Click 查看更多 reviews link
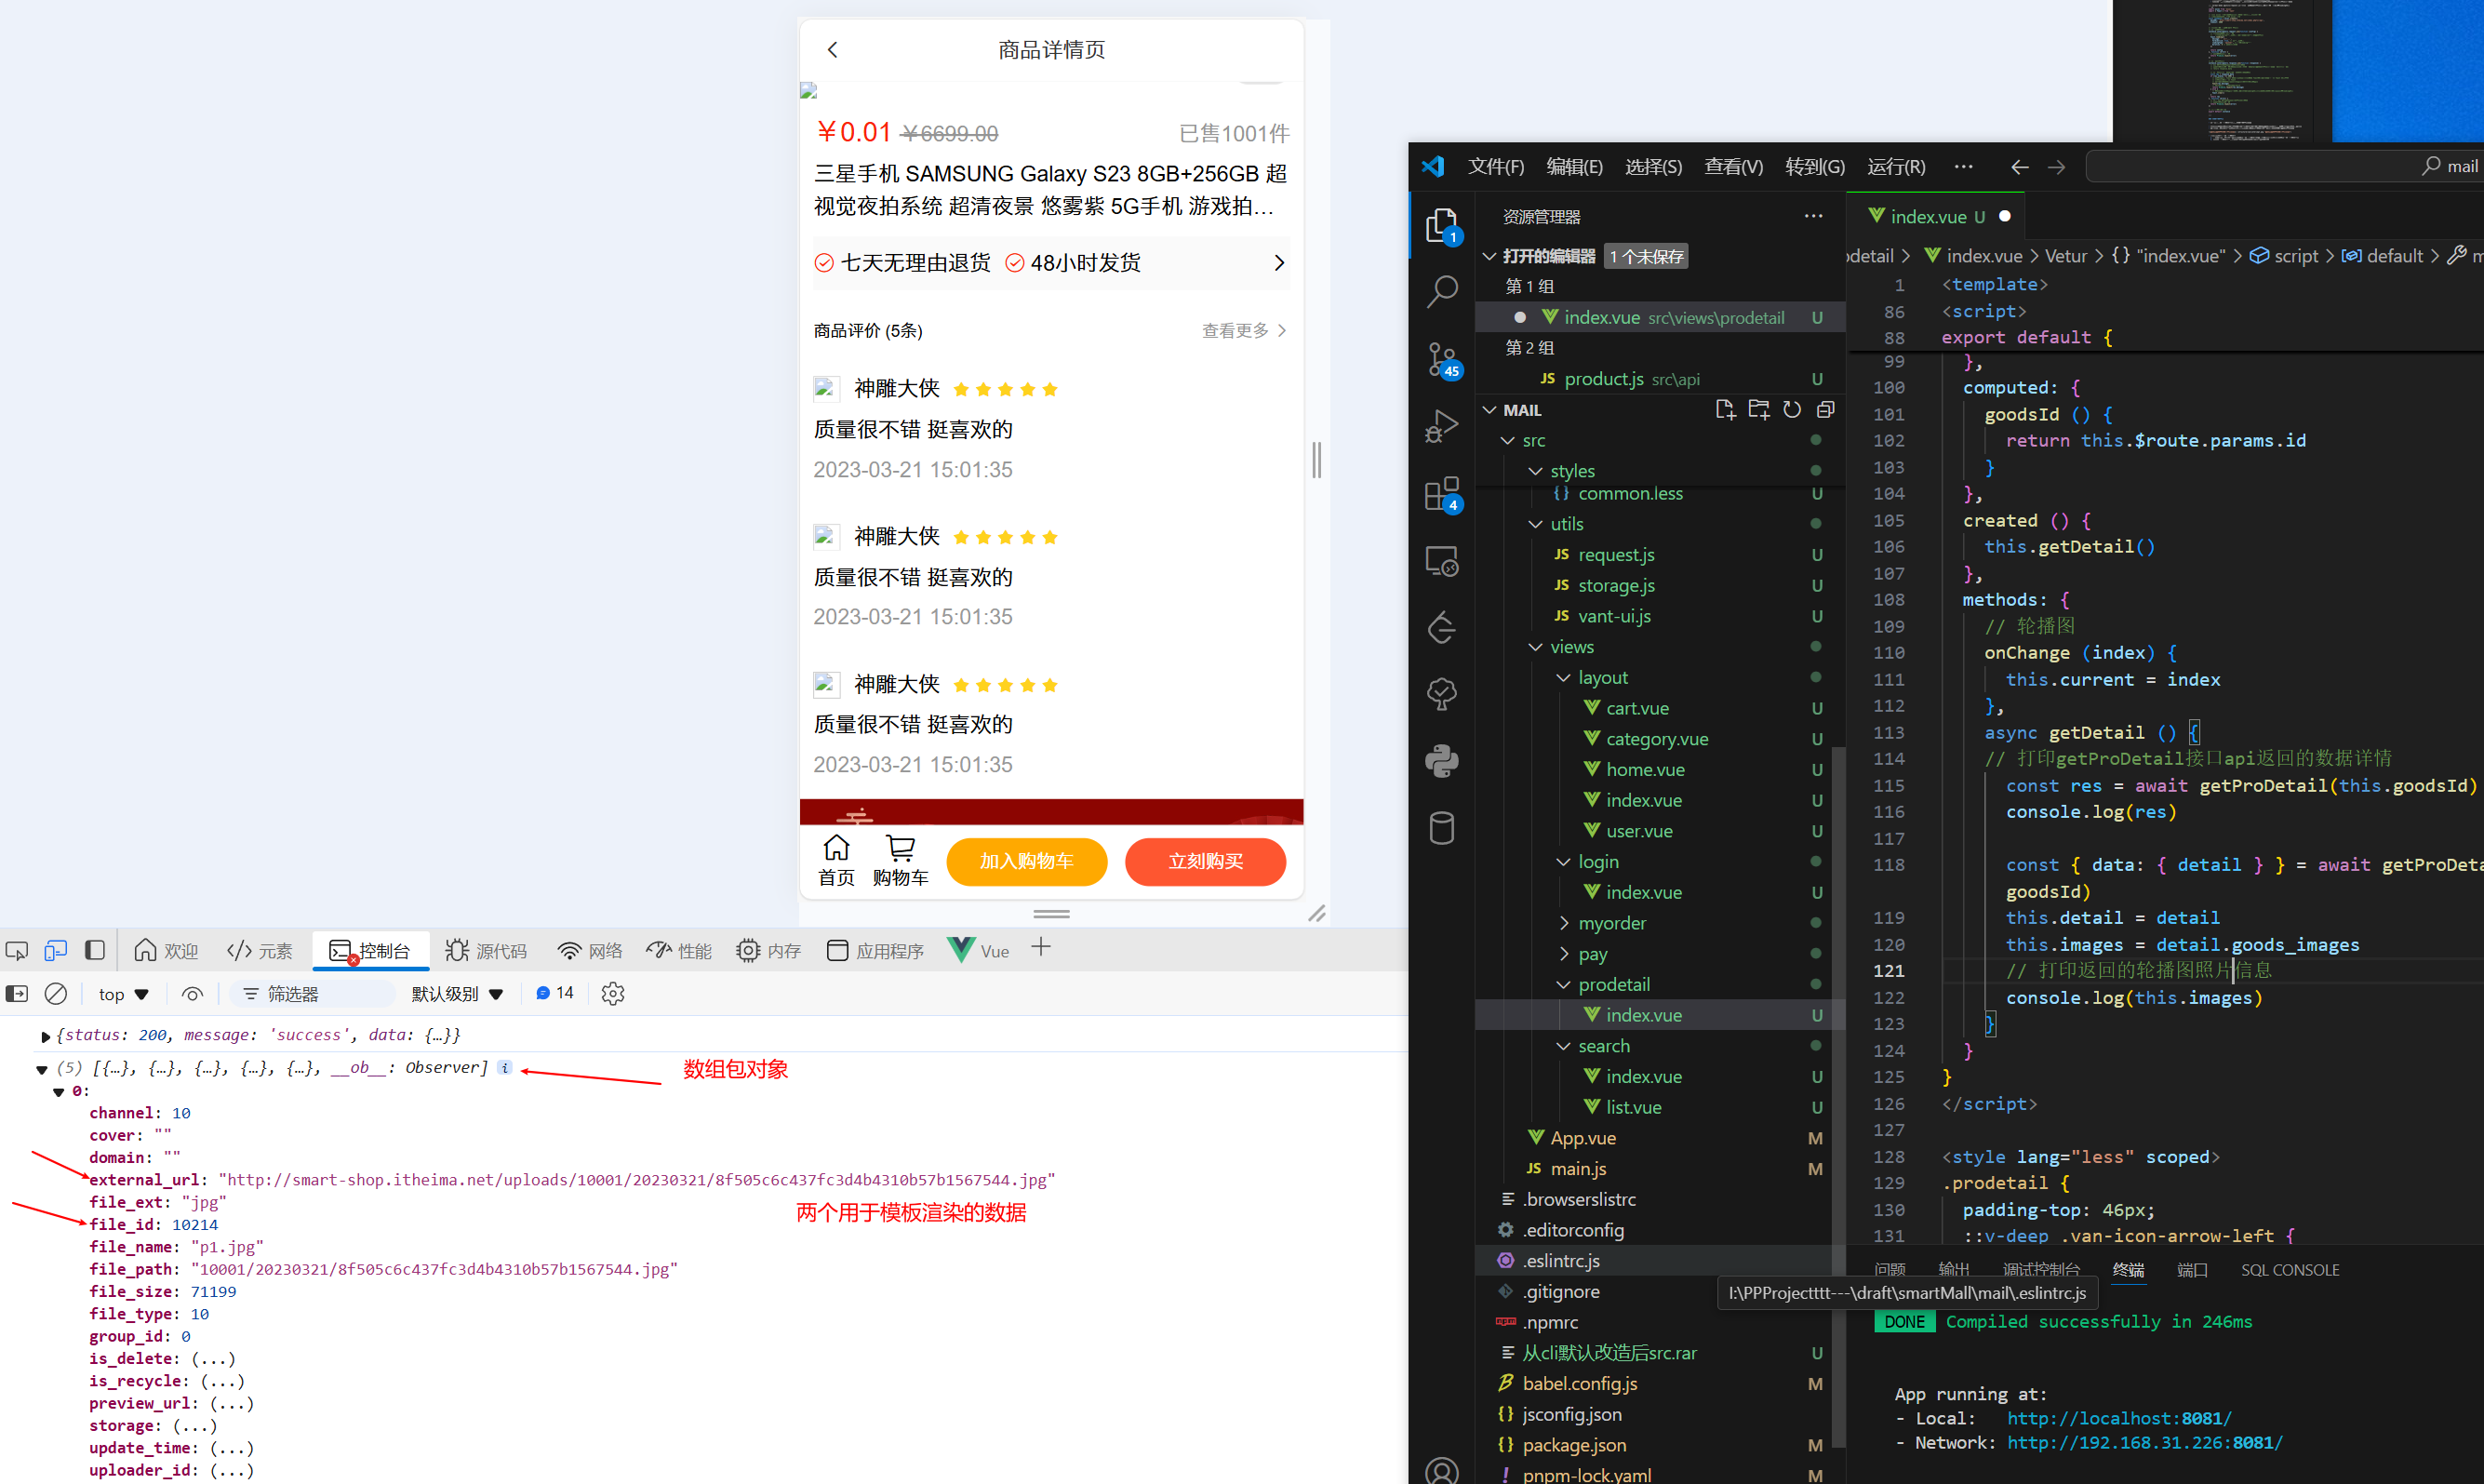Image resolution: width=2484 pixels, height=1484 pixels. pos(1244,331)
